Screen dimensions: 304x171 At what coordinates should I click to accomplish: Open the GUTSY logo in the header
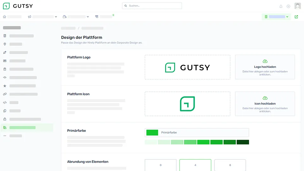click(x=18, y=6)
